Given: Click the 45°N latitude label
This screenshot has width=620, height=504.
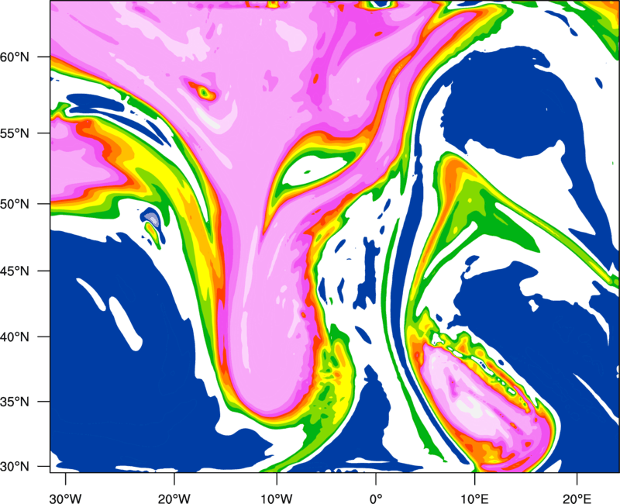Looking at the screenshot, I should pos(15,271).
